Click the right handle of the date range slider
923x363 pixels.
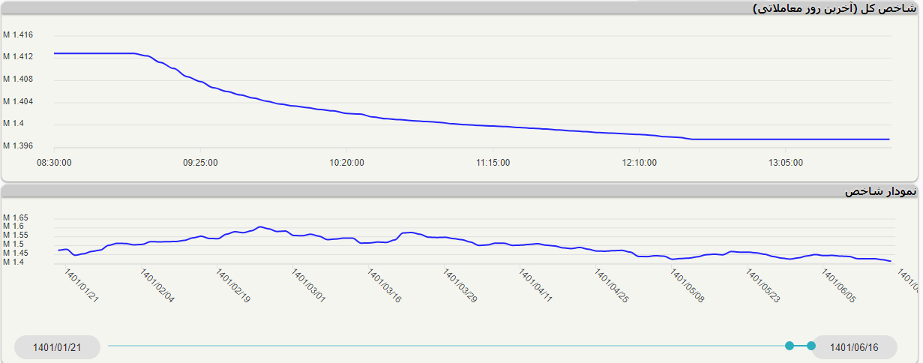tap(811, 346)
